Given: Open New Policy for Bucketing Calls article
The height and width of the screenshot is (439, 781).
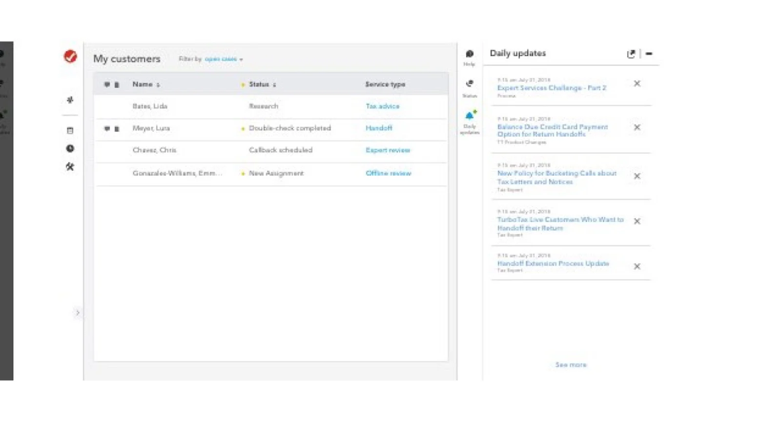Looking at the screenshot, I should click(556, 178).
